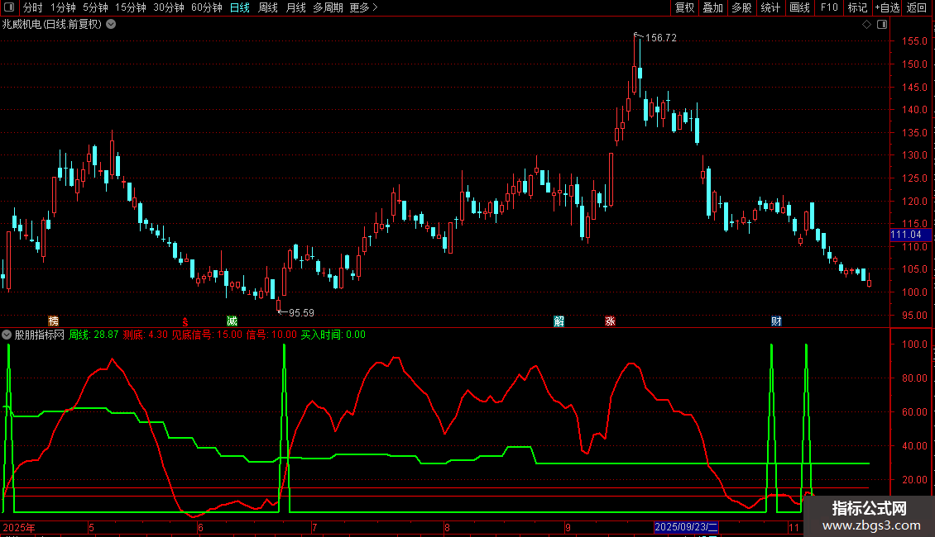Image resolution: width=935 pixels, height=537 pixels.
Task: Click the 2025年 label on time axis
Action: (19, 527)
